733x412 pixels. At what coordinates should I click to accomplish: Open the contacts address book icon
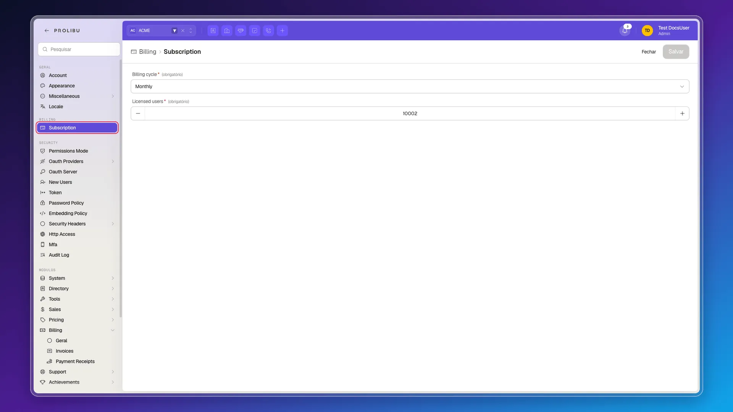click(213, 31)
